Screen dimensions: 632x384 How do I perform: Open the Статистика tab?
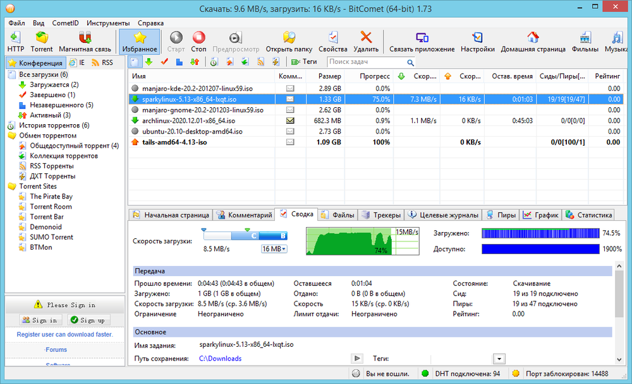click(x=588, y=215)
